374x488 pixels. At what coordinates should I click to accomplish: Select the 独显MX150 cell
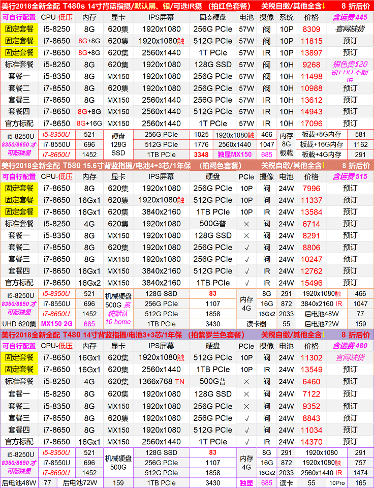tap(235, 155)
